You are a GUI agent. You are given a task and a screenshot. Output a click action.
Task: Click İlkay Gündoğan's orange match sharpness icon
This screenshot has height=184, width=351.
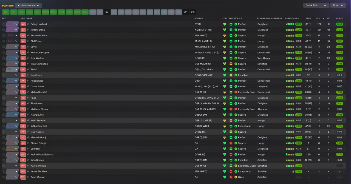point(231,64)
